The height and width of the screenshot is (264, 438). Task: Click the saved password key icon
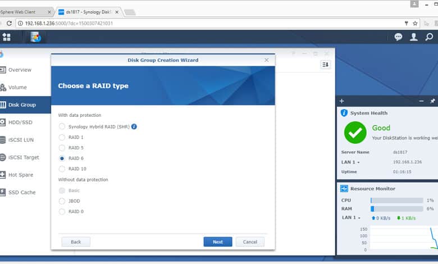click(x=406, y=24)
